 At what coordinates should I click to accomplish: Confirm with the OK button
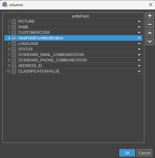tap(127, 153)
